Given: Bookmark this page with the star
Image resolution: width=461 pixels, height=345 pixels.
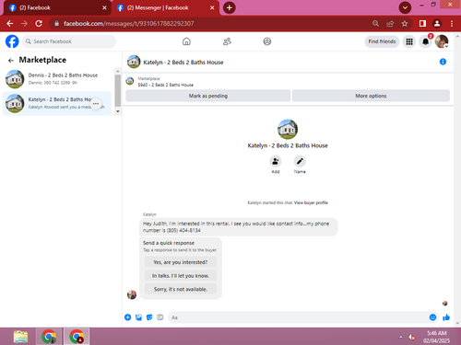Looking at the screenshot, I should (x=405, y=23).
